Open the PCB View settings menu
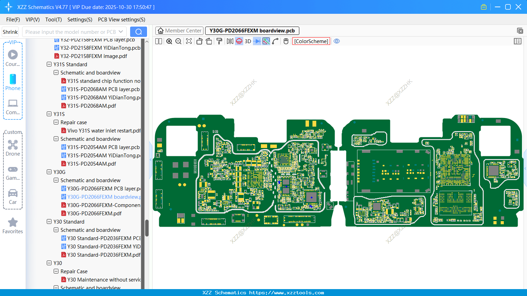 pos(121,20)
